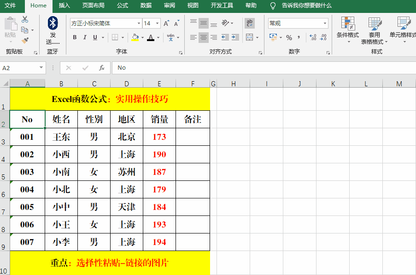Align text left
Viewport: 416px width, 275px height.
point(193,37)
